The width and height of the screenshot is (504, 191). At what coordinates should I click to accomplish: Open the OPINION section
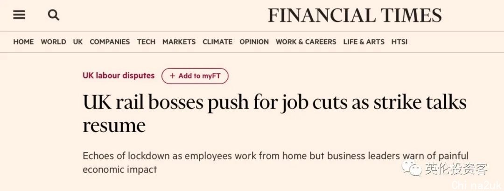point(254,42)
